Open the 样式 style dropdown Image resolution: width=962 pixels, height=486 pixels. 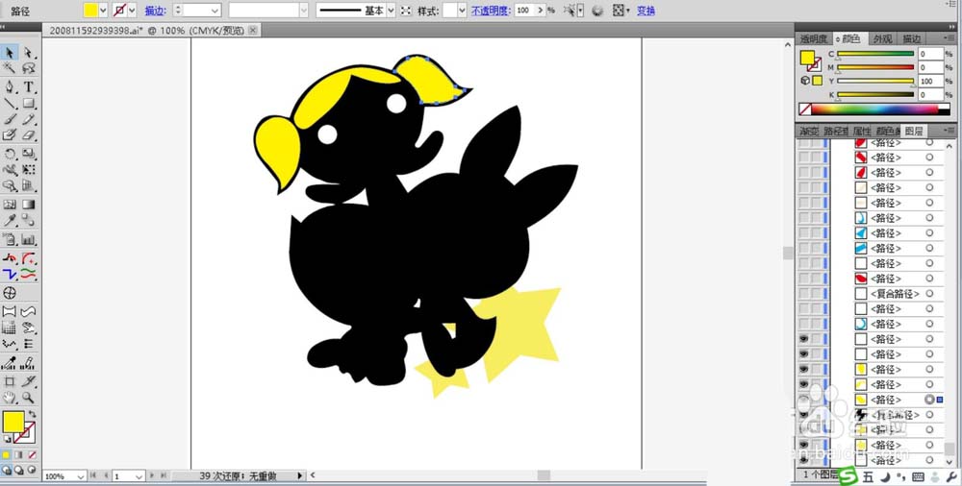pyautogui.click(x=462, y=11)
